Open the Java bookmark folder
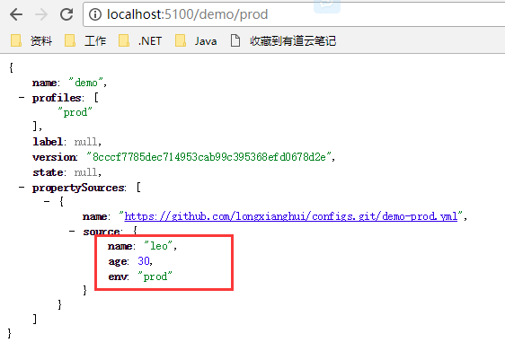This screenshot has width=505, height=351. click(196, 41)
